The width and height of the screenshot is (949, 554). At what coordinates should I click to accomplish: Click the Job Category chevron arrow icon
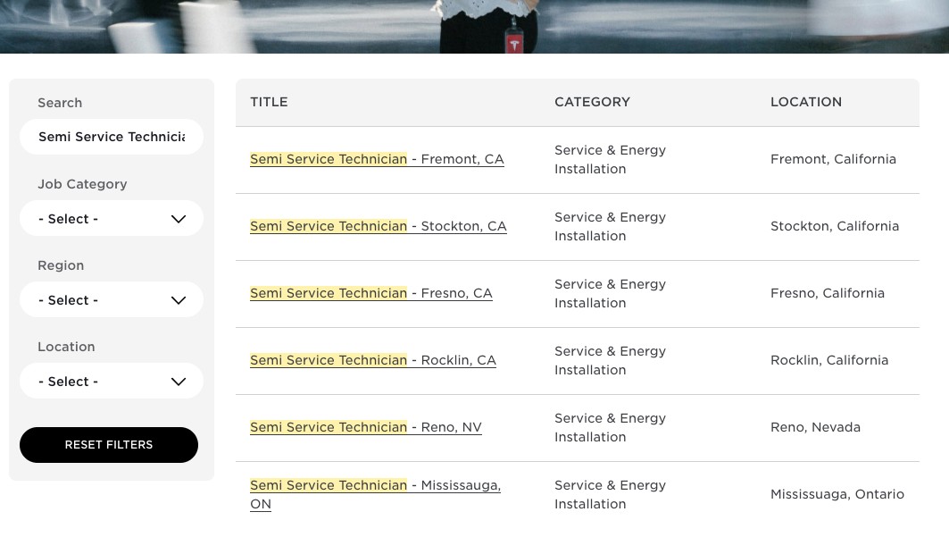click(x=178, y=219)
